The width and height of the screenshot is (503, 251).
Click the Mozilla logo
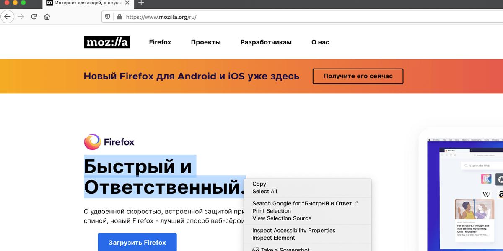coord(106,42)
